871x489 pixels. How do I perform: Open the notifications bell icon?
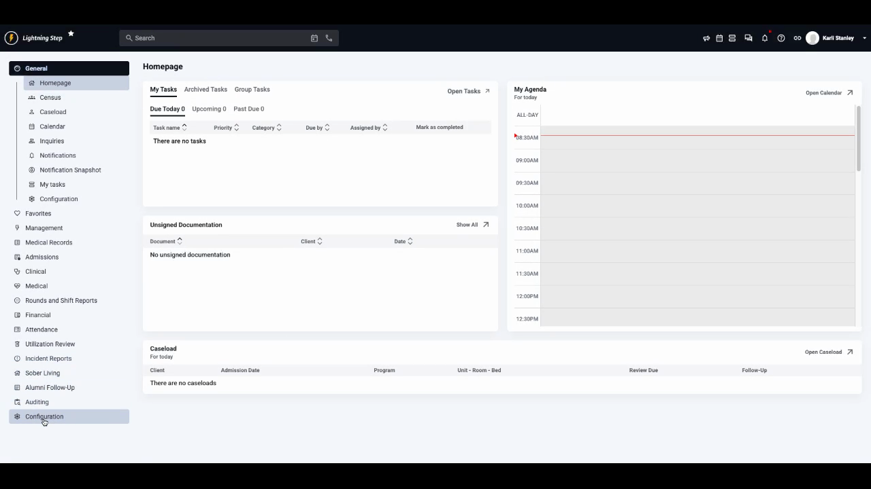click(x=764, y=38)
